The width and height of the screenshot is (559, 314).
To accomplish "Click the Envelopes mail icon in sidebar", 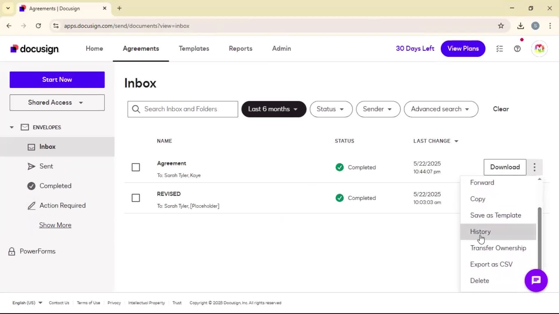I will coord(25,127).
